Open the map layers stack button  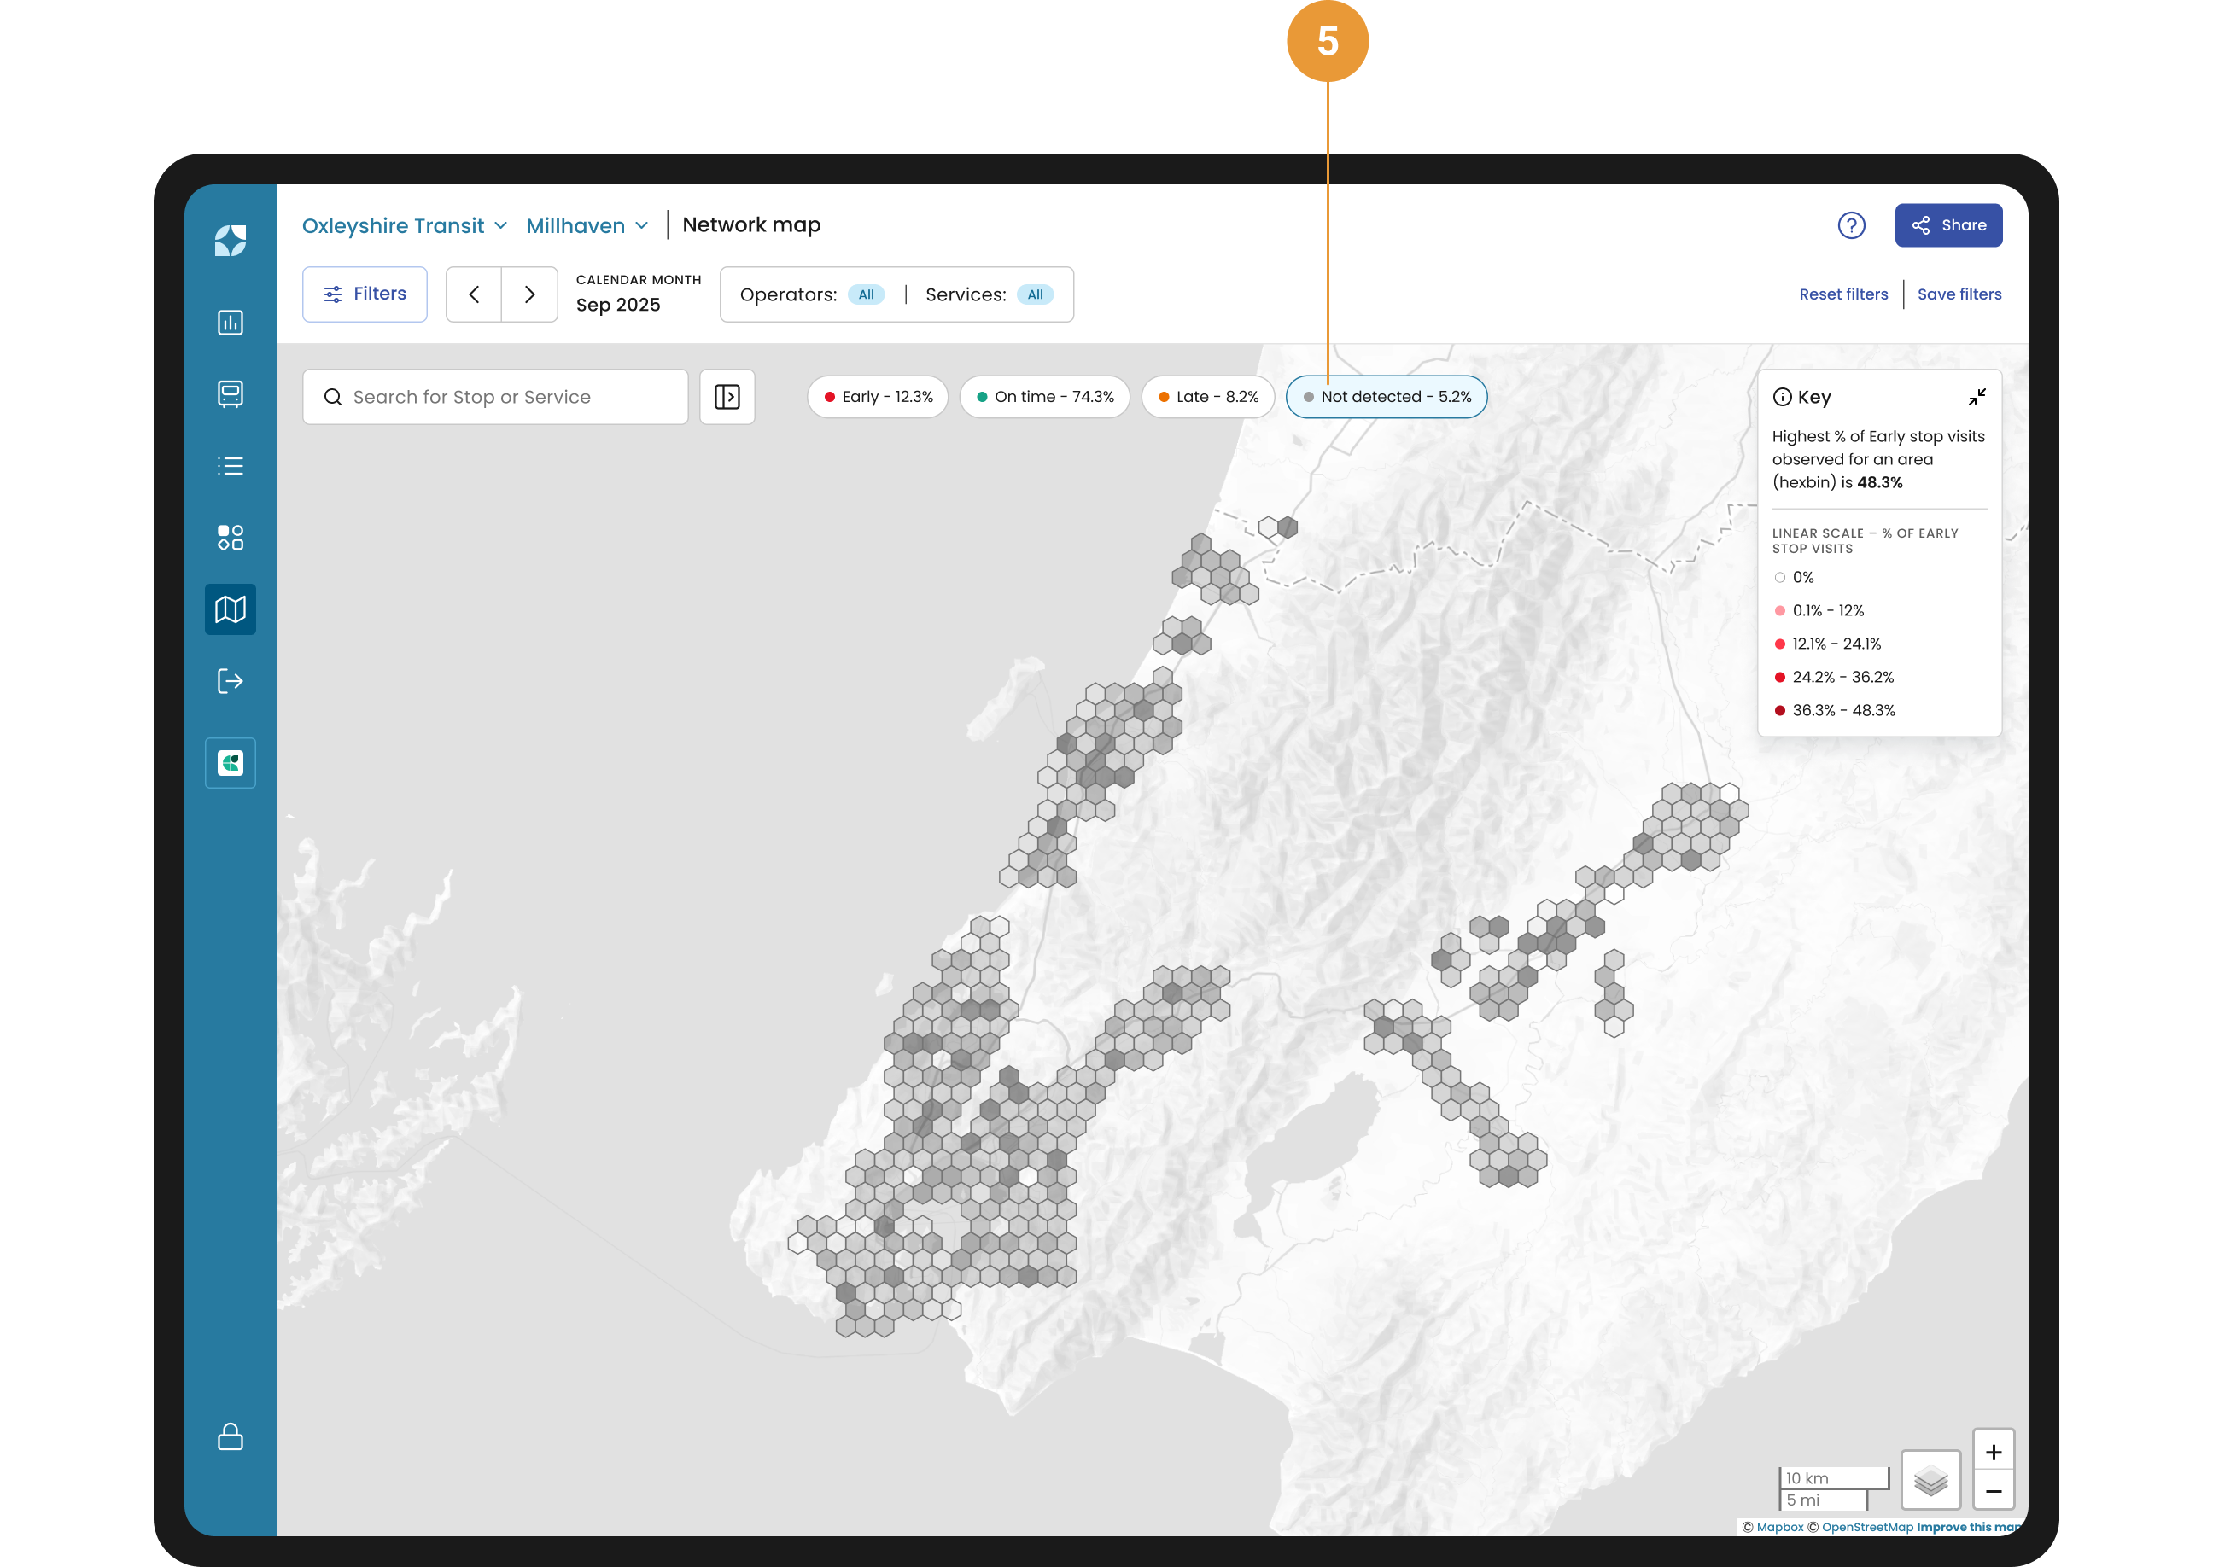coord(1930,1478)
